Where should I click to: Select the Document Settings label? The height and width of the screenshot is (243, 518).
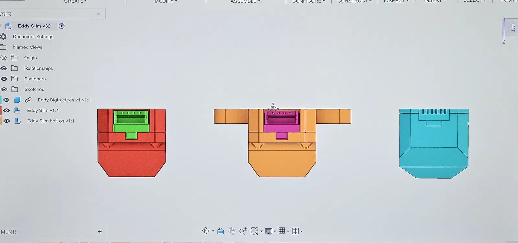coord(33,37)
